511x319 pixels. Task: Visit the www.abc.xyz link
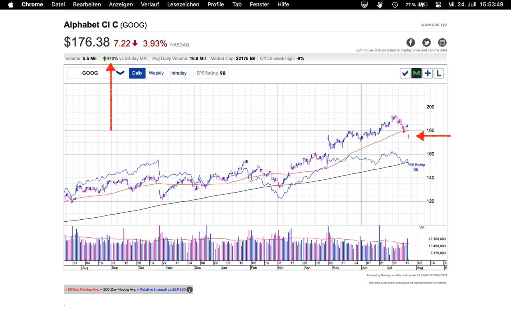[434, 25]
